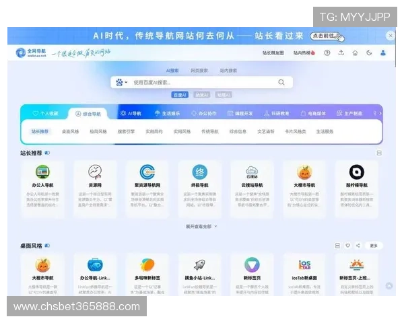The width and height of the screenshot is (404, 323).
Task: Select 卡片风格类 subcategory
Action: pos(296,131)
